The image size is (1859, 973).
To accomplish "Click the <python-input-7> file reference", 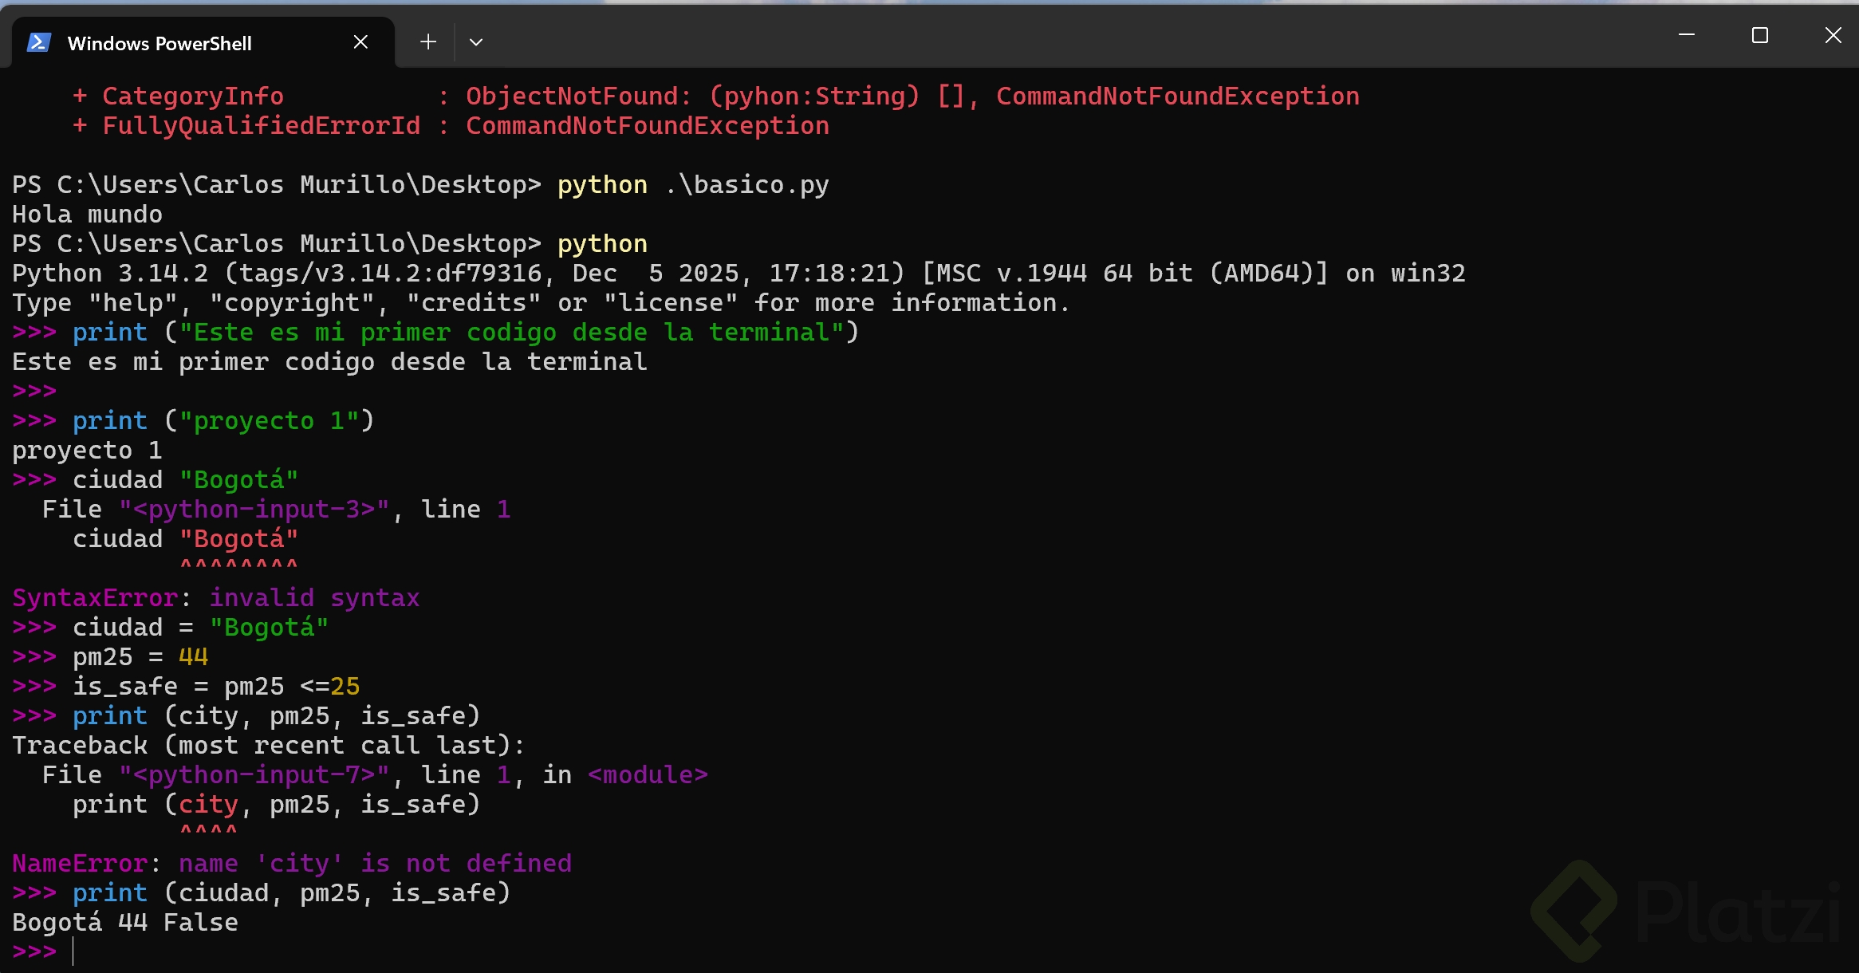I will [254, 775].
